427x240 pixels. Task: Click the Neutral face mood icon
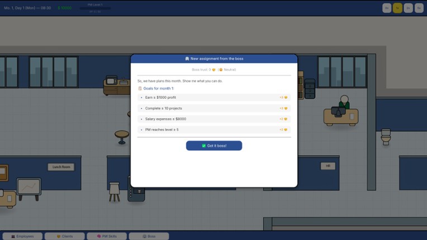(x=221, y=70)
